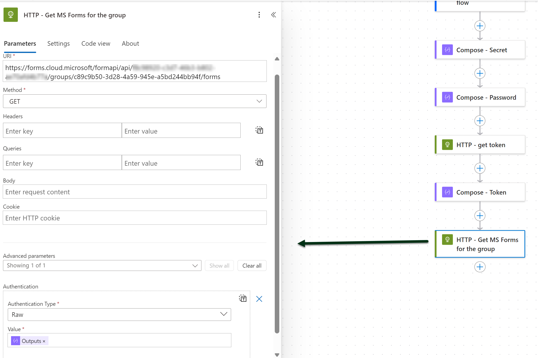Add action below HTTP - get token

(480, 168)
